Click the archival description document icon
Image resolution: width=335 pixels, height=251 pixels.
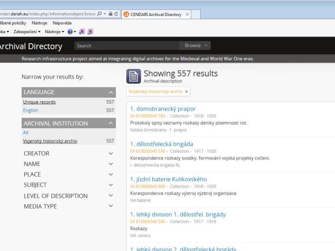point(133,76)
